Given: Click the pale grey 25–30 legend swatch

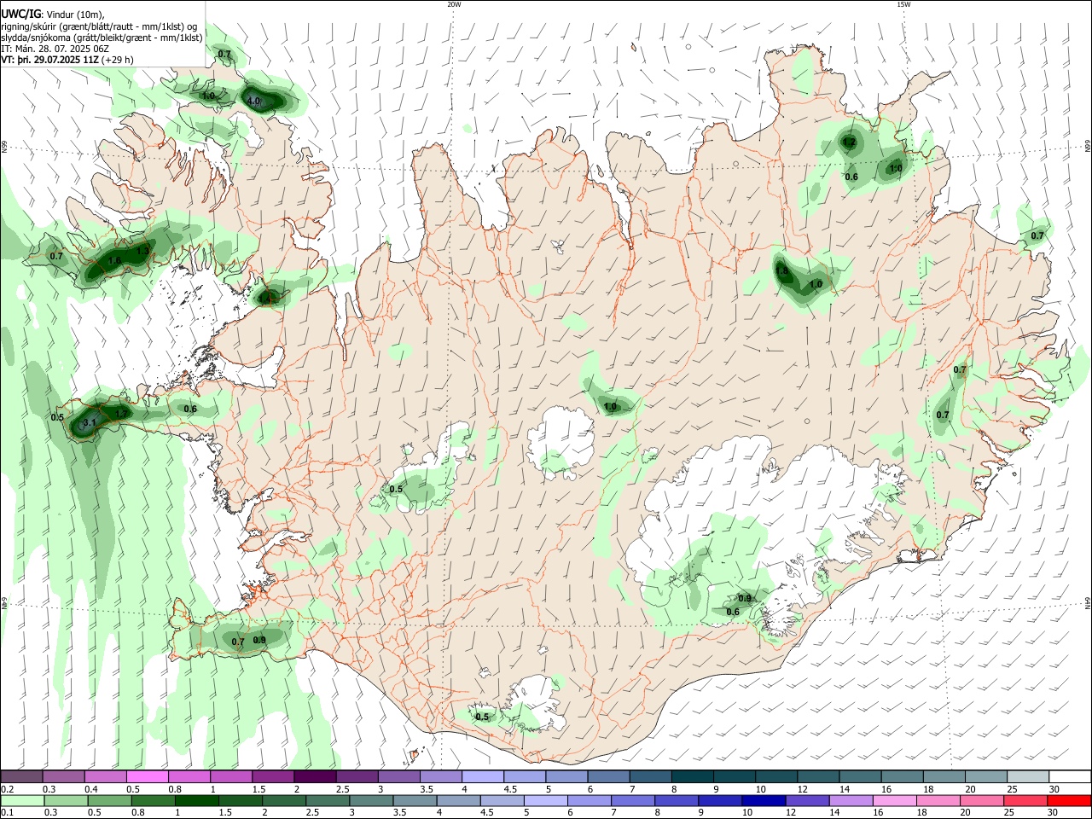Looking at the screenshot, I should (x=1027, y=777).
